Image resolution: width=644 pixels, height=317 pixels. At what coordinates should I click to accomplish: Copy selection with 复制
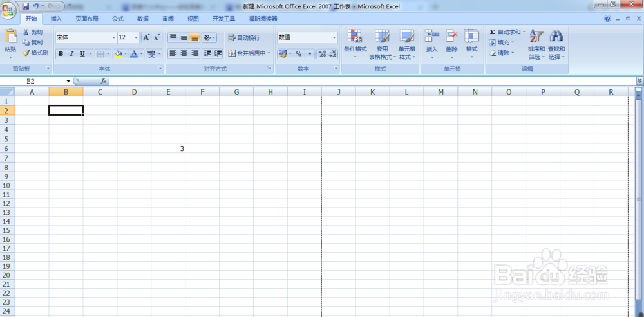33,42
